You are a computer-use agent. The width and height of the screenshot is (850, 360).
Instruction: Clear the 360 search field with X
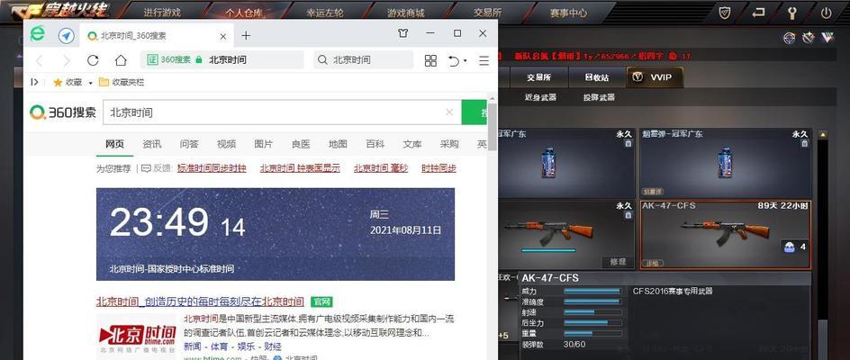(x=449, y=112)
